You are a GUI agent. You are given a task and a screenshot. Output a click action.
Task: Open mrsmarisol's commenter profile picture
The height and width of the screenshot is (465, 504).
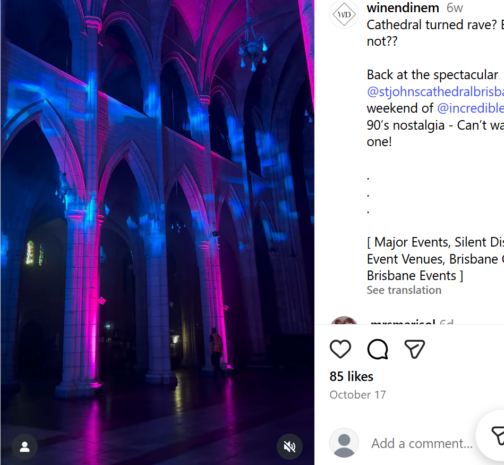click(x=344, y=320)
